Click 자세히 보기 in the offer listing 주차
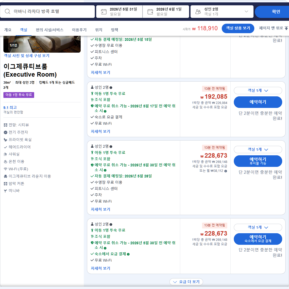This screenshot has width=289, height=289. [100, 210]
